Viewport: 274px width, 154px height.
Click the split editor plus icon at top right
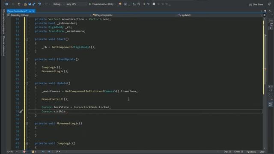point(265,15)
